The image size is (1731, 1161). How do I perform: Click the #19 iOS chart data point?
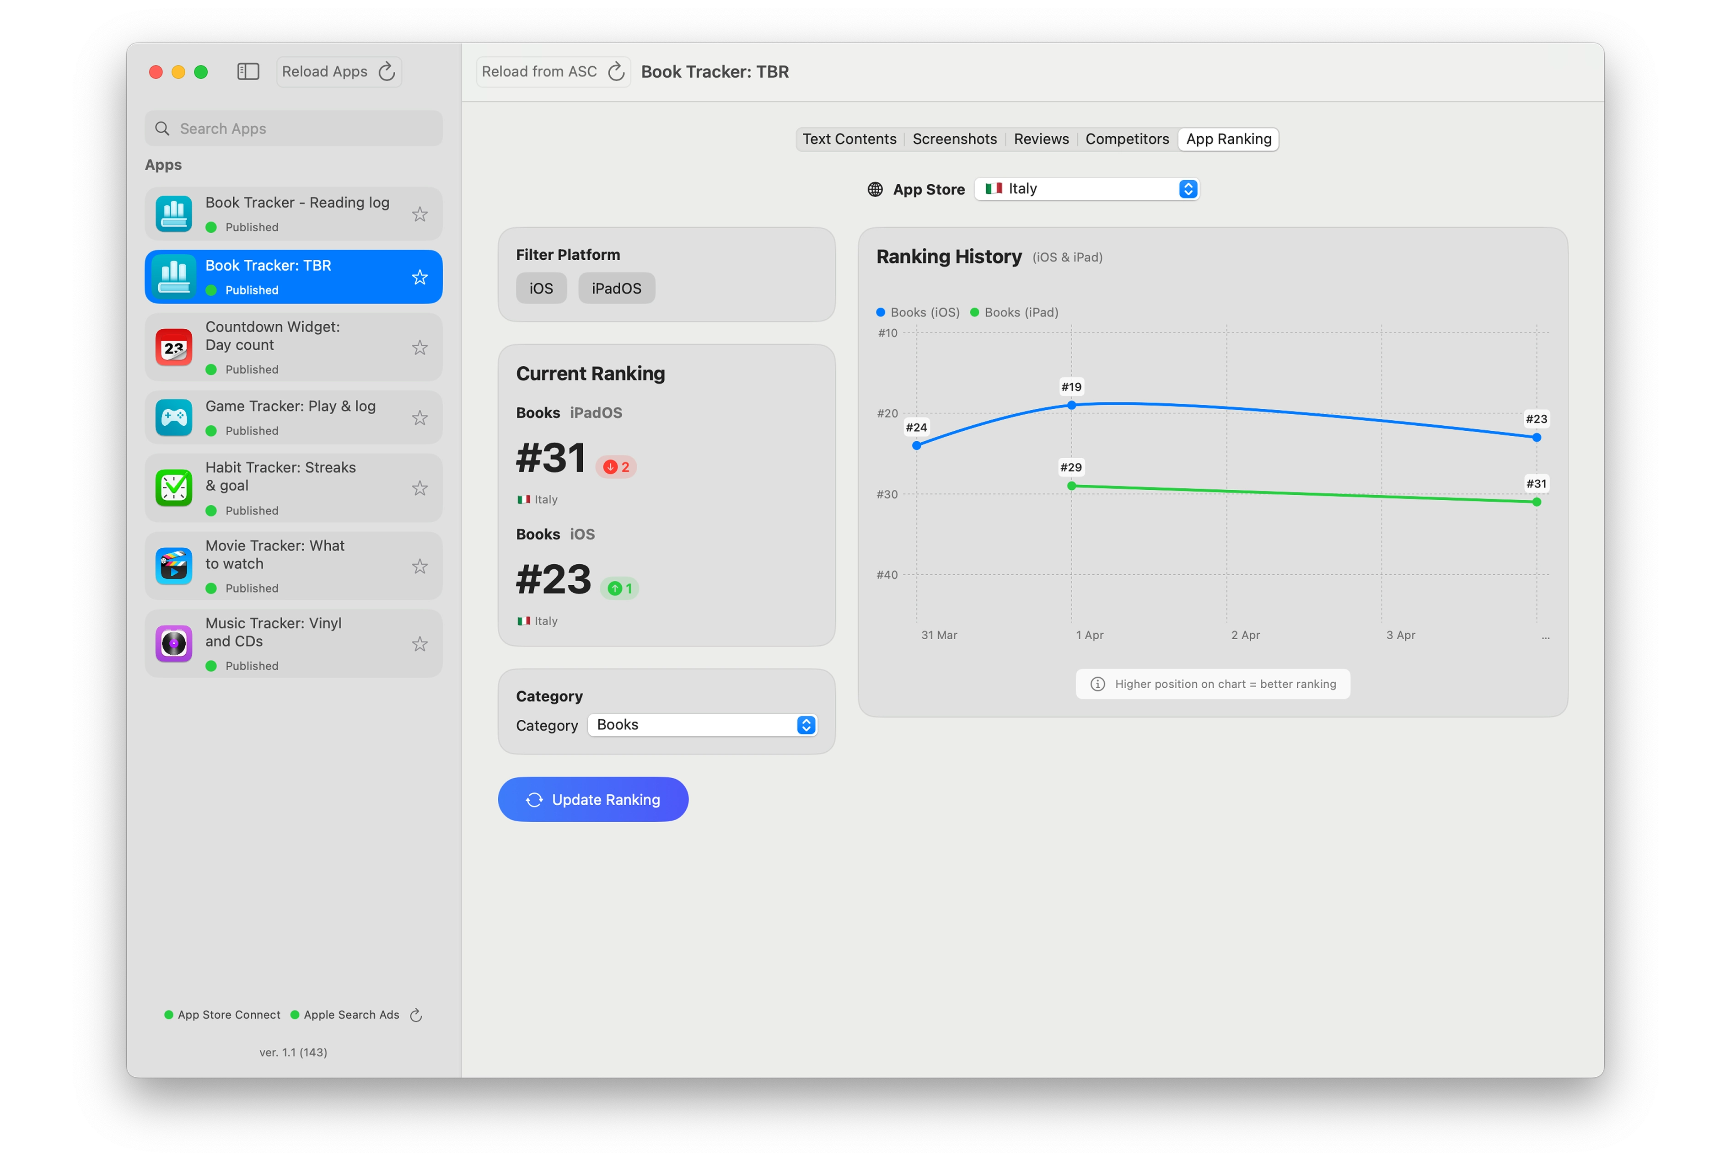pos(1071,405)
